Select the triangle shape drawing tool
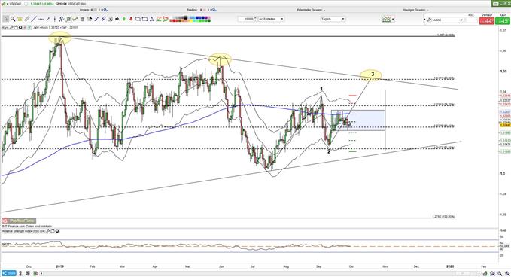Screen dimensions: 511x277 [151, 19]
